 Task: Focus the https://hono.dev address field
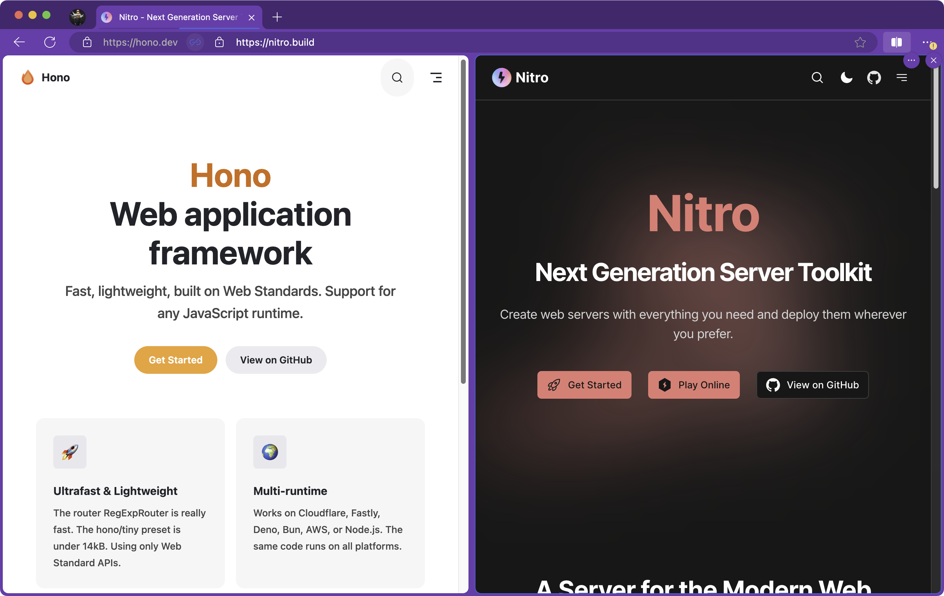140,42
